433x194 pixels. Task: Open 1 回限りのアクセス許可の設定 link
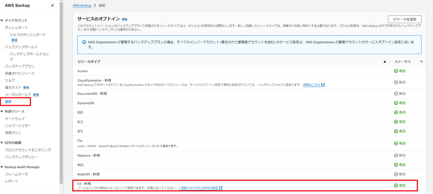[x=198, y=188]
